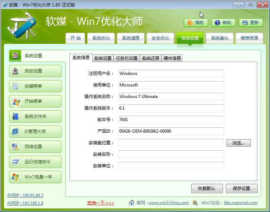Viewport: 270px width, 212px height.
Task: Click the 操作系统版本 field showing 6.1
Action: click(x=171, y=108)
